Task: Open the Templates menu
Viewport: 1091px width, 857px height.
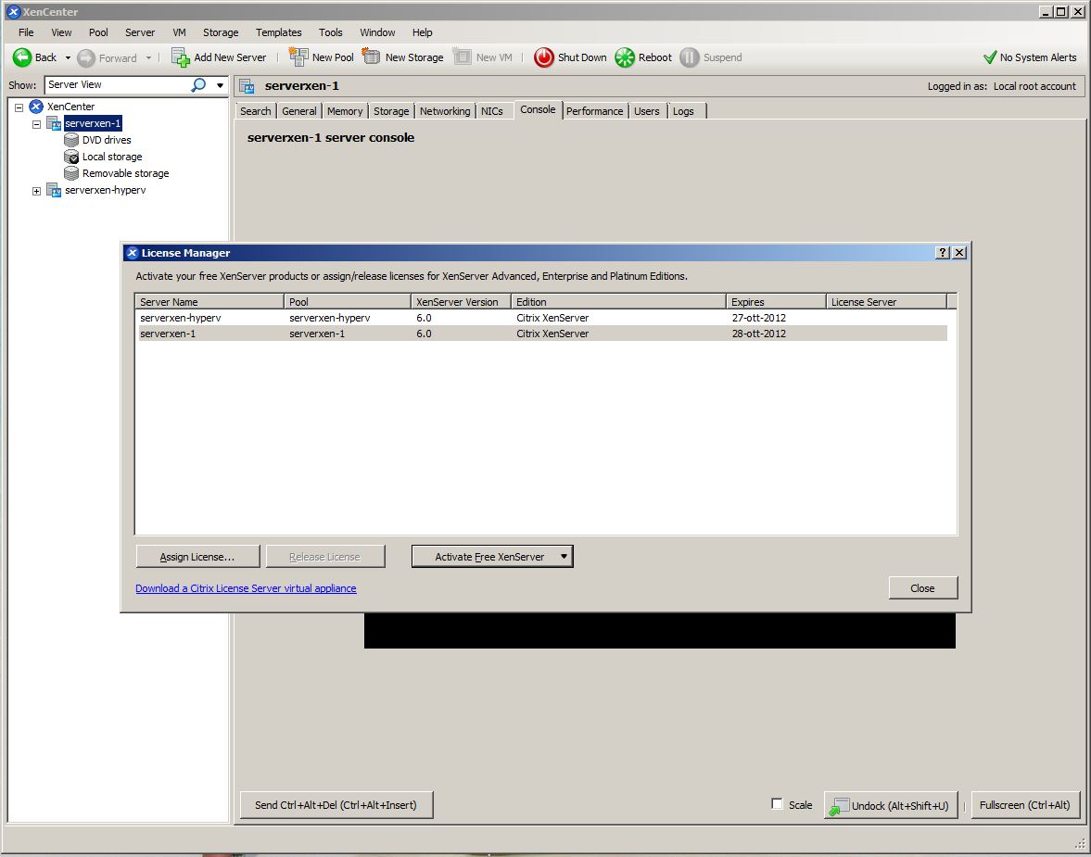Action: pos(278,32)
